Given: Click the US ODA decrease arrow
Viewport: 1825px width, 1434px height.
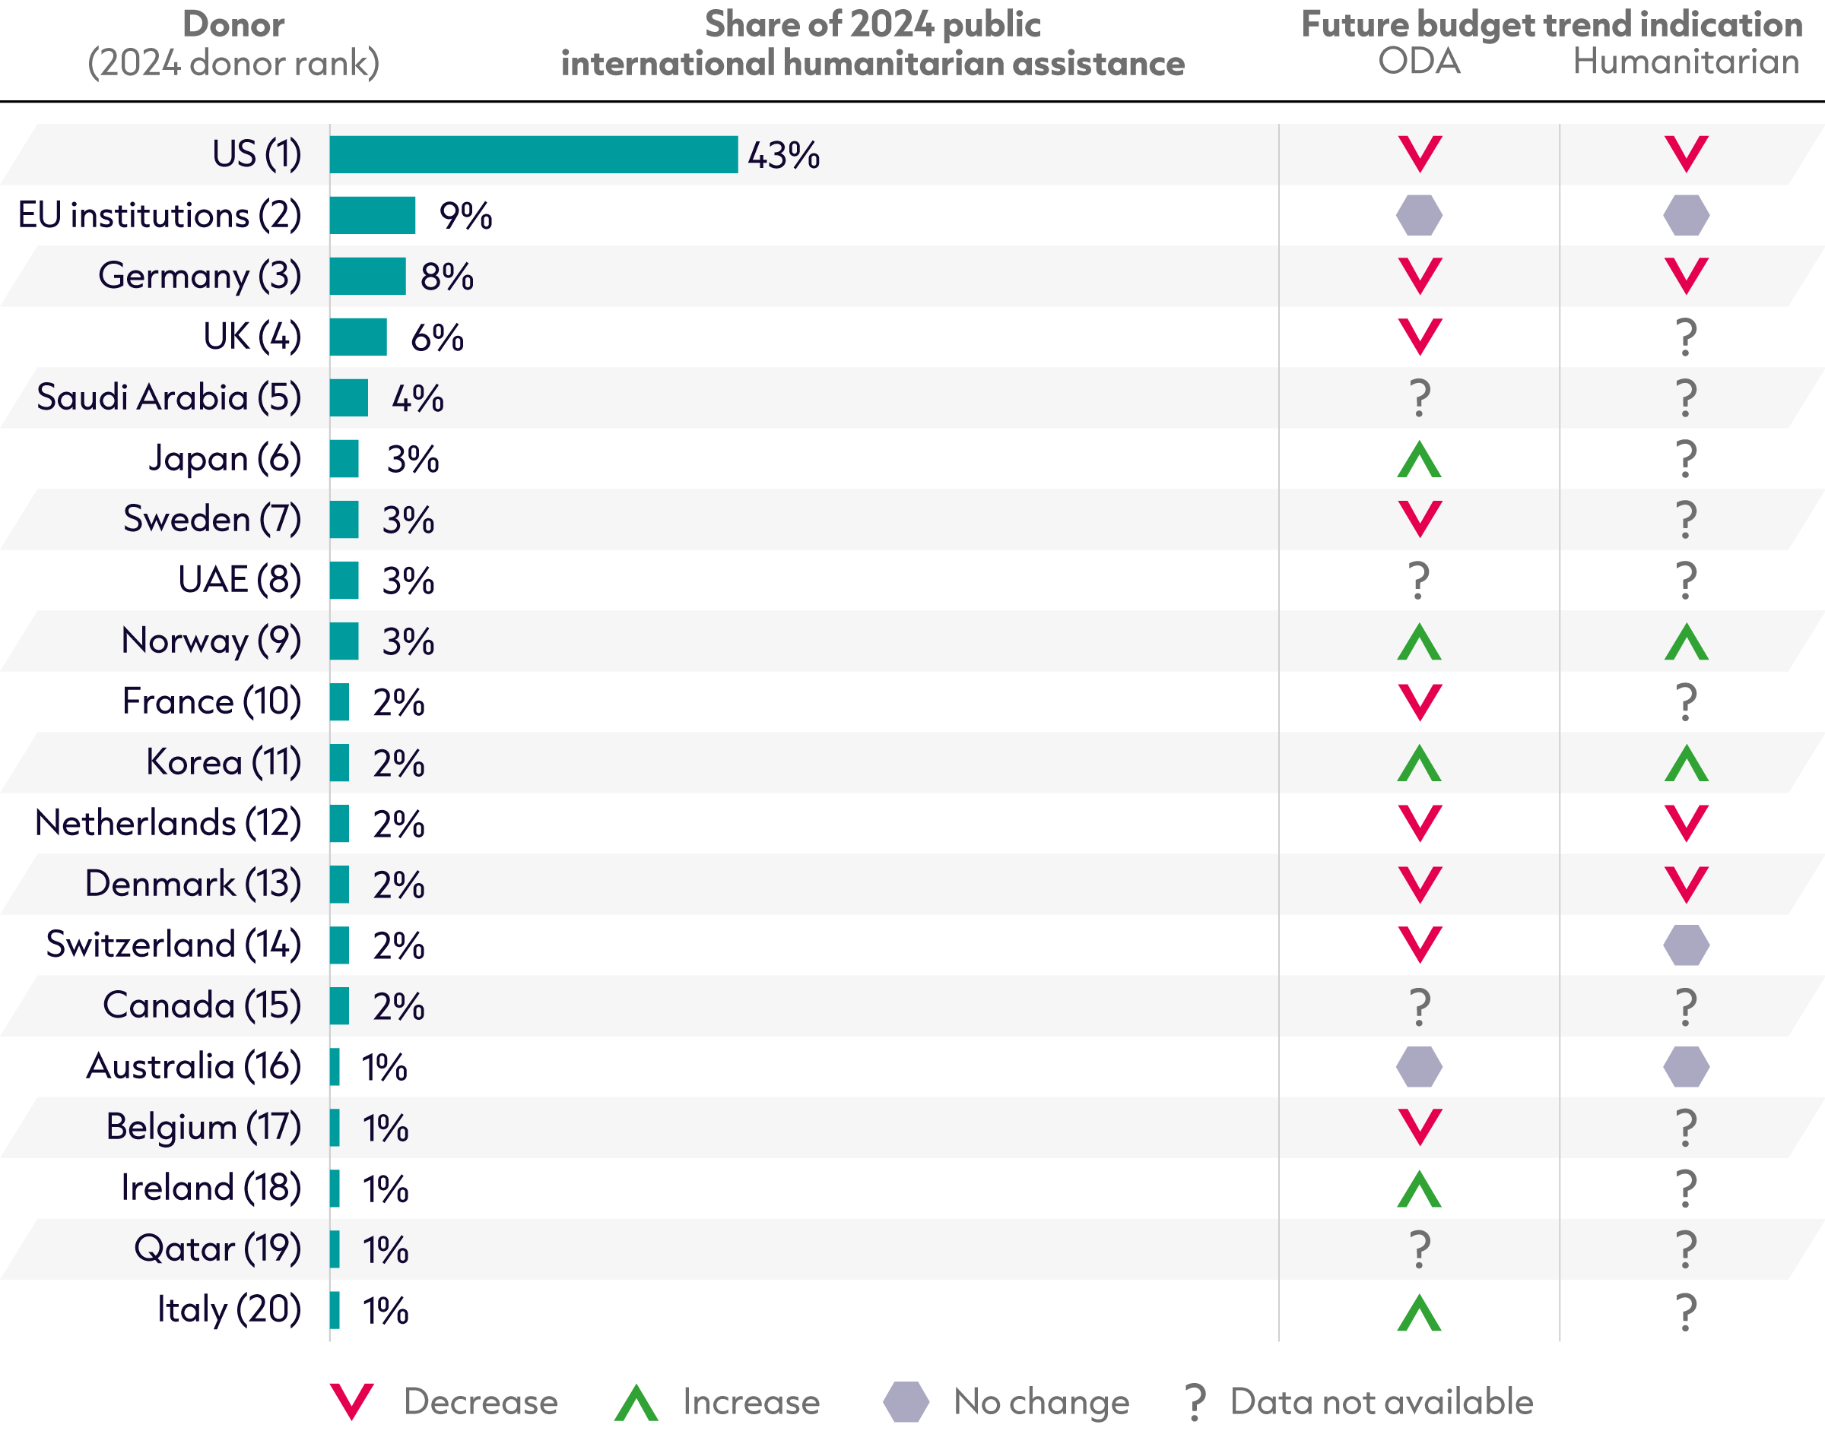Looking at the screenshot, I should pos(1420,154).
